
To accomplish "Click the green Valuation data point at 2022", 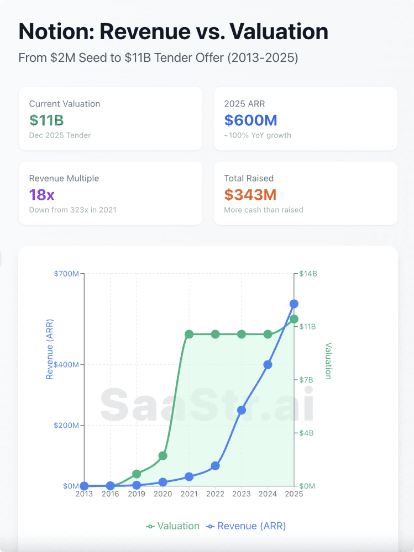I will coord(215,334).
